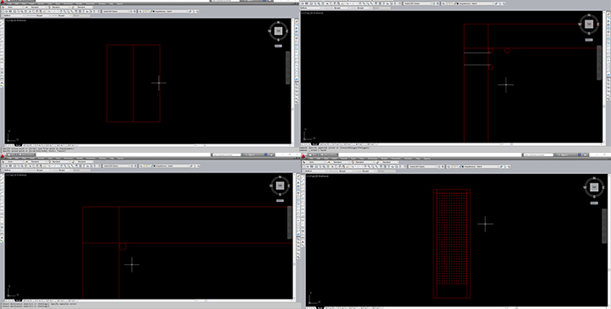Click Help icon in dotted-grid window title bar
Image resolution: width=611 pixels, height=309 pixels.
tap(586, 154)
